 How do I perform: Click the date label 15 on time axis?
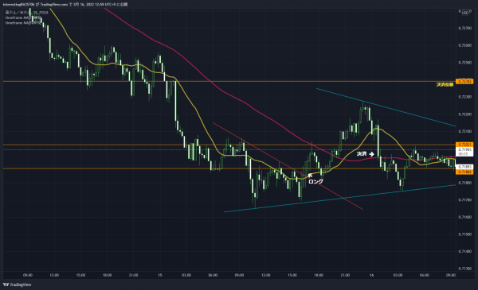[x=160, y=275]
